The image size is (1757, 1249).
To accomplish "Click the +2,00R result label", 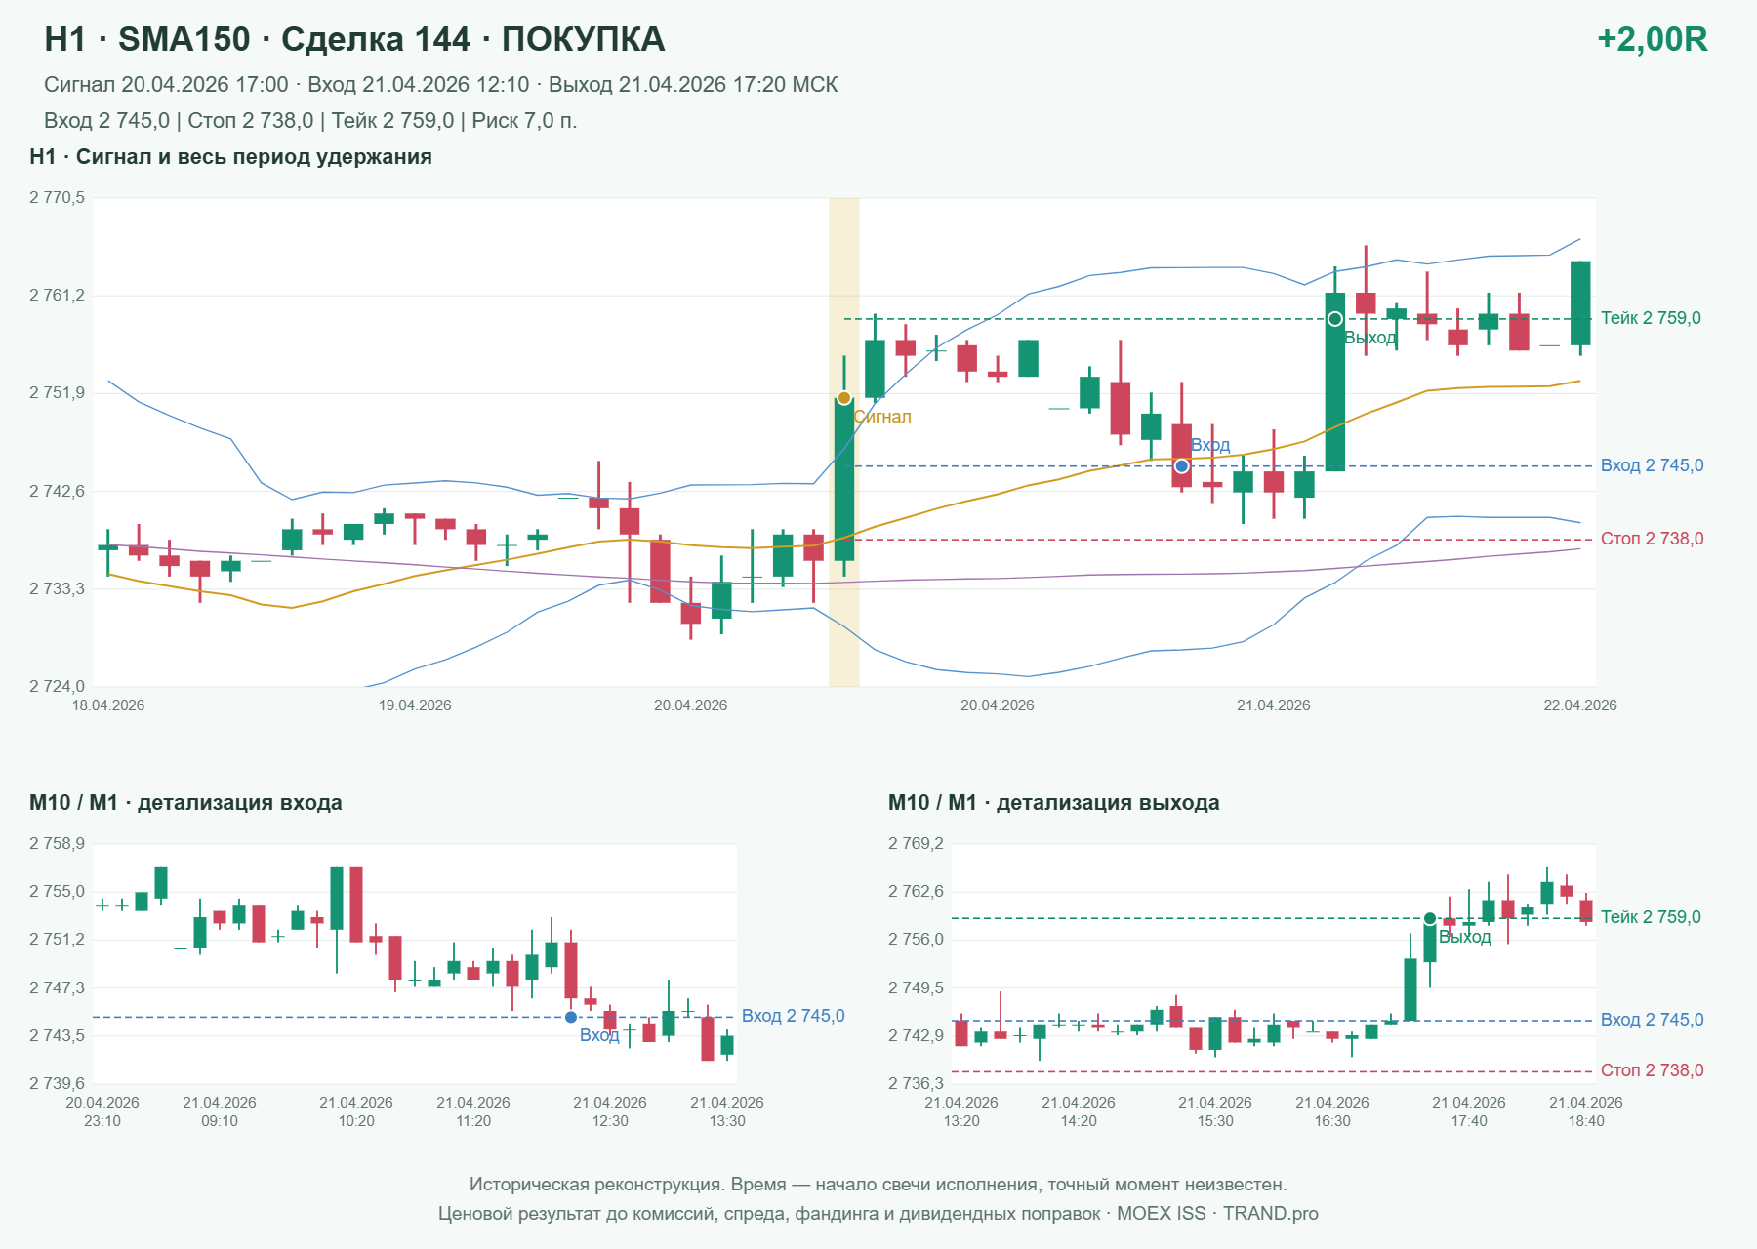I will point(1652,39).
